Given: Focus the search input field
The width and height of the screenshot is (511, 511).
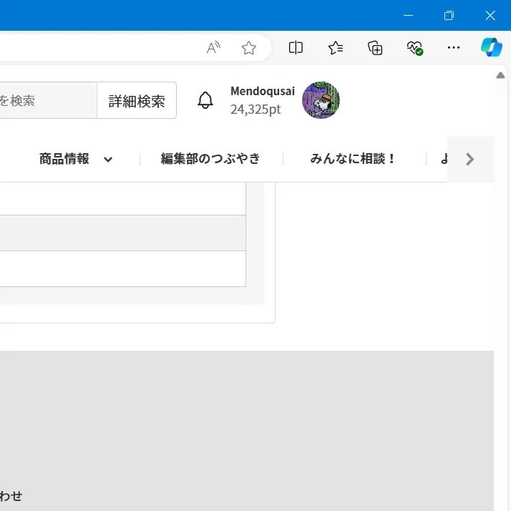Looking at the screenshot, I should [47, 100].
